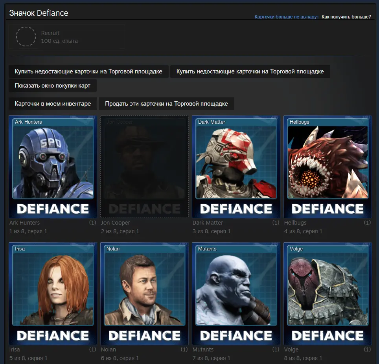Click 'Irisa' caption below card
Screen dimensions: 379x364
point(15,349)
